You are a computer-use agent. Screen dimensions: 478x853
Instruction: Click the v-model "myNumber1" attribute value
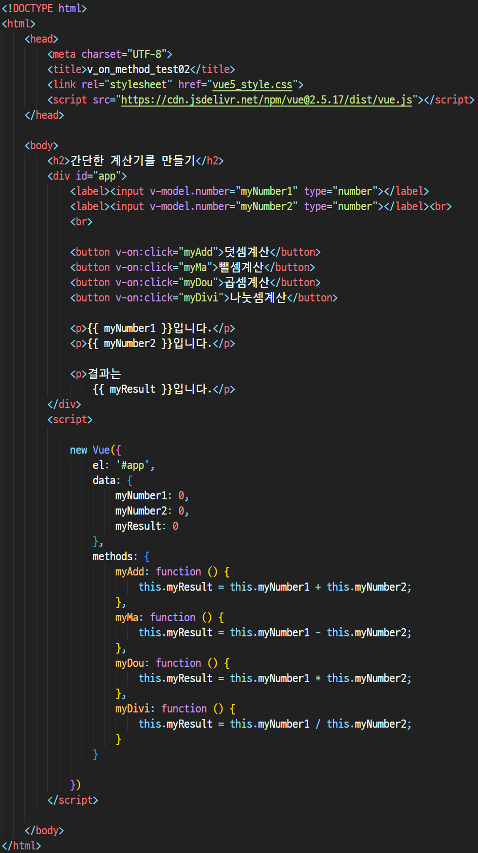(x=267, y=191)
